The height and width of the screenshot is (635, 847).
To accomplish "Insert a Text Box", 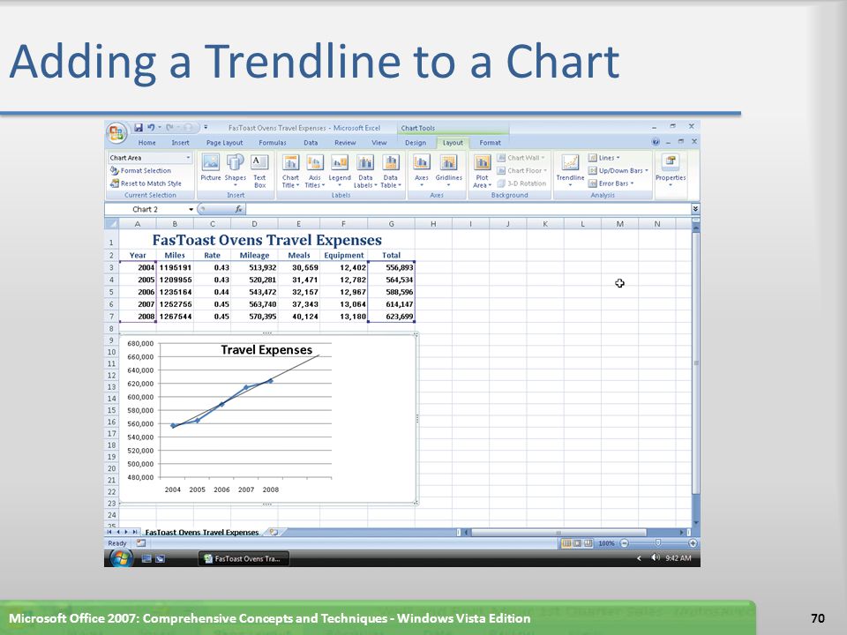I will pos(259,170).
